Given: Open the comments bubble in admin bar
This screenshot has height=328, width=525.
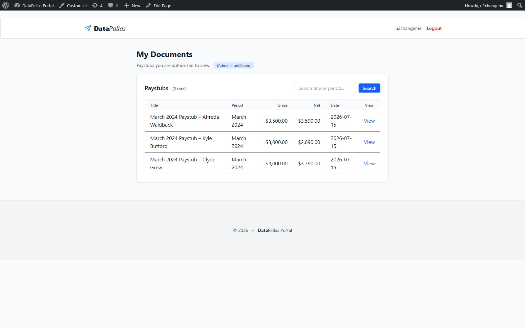Looking at the screenshot, I should click(x=113, y=5).
